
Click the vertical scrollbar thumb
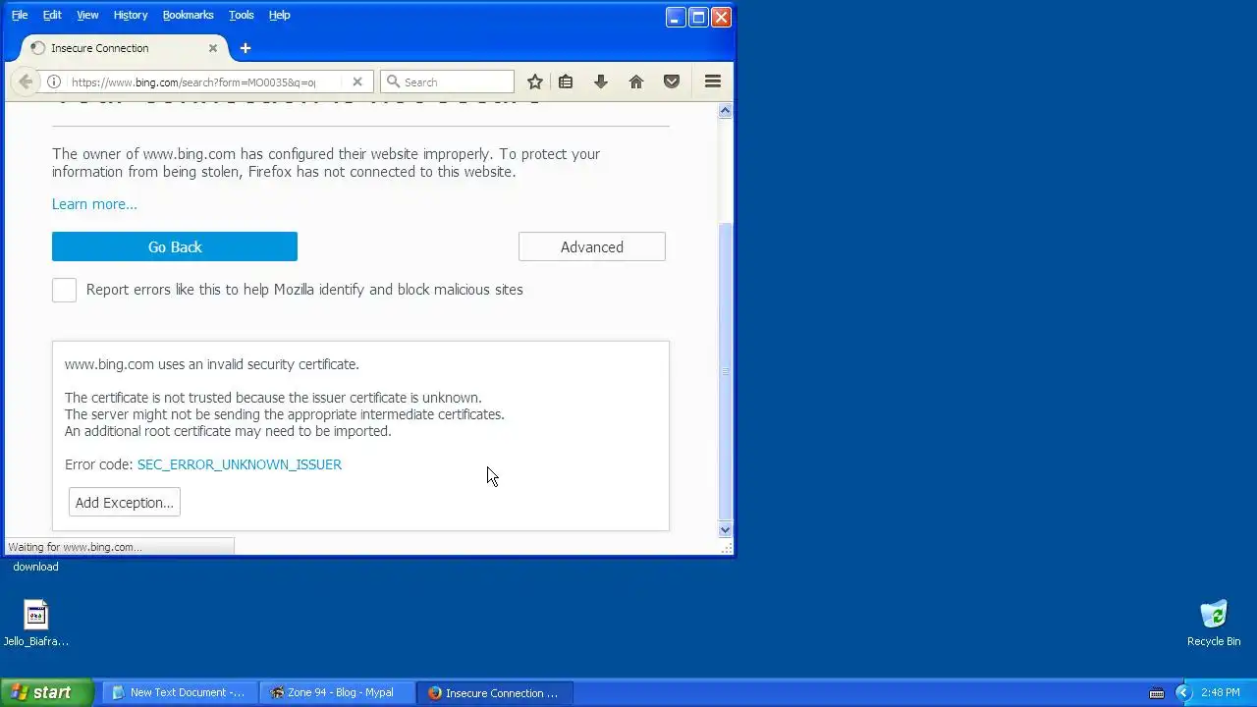tap(726, 371)
